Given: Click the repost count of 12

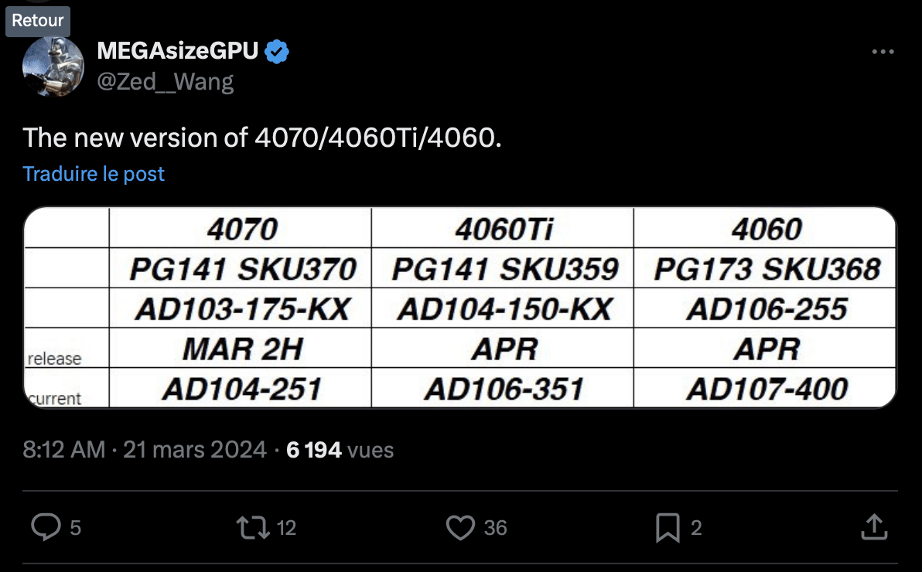Looking at the screenshot, I should (286, 528).
